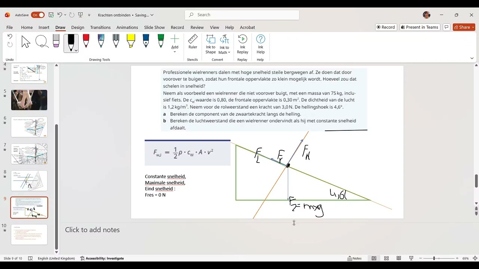Click the zoom slider handle
479x269 pixels.
click(x=434, y=258)
